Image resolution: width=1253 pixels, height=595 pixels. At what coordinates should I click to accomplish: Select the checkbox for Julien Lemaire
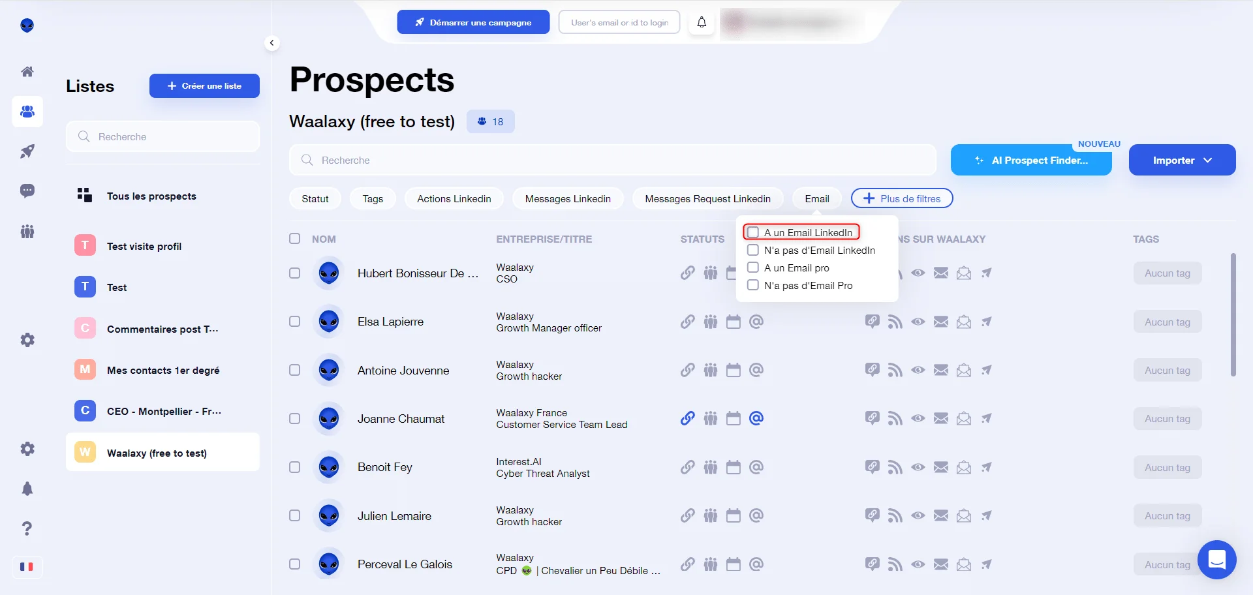295,515
